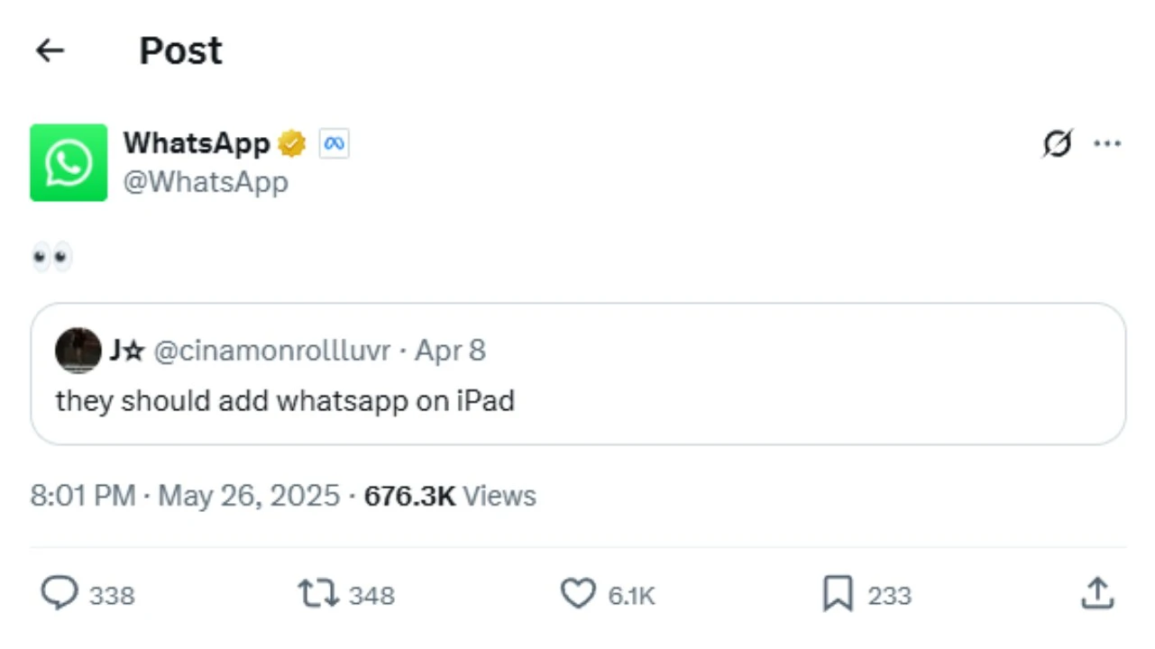The height and width of the screenshot is (649, 1155).
Task: Open WhatsApp's green profile avatar
Action: tap(69, 163)
